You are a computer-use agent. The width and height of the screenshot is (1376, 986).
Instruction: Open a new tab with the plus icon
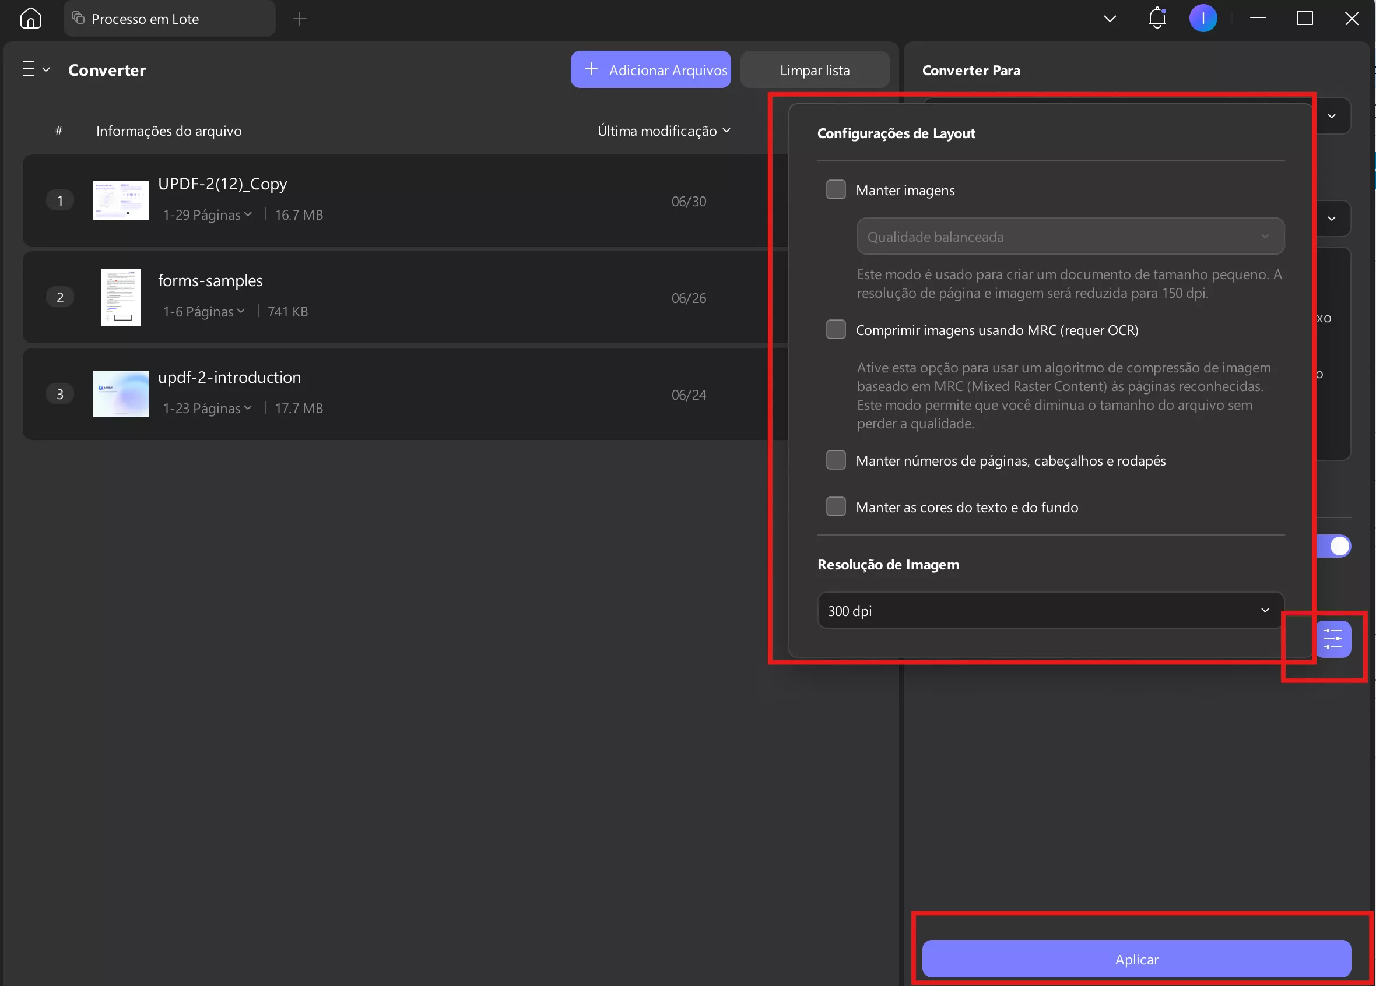299,19
